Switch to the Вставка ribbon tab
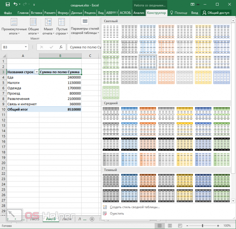This screenshot has width=236, height=229. click(x=37, y=13)
